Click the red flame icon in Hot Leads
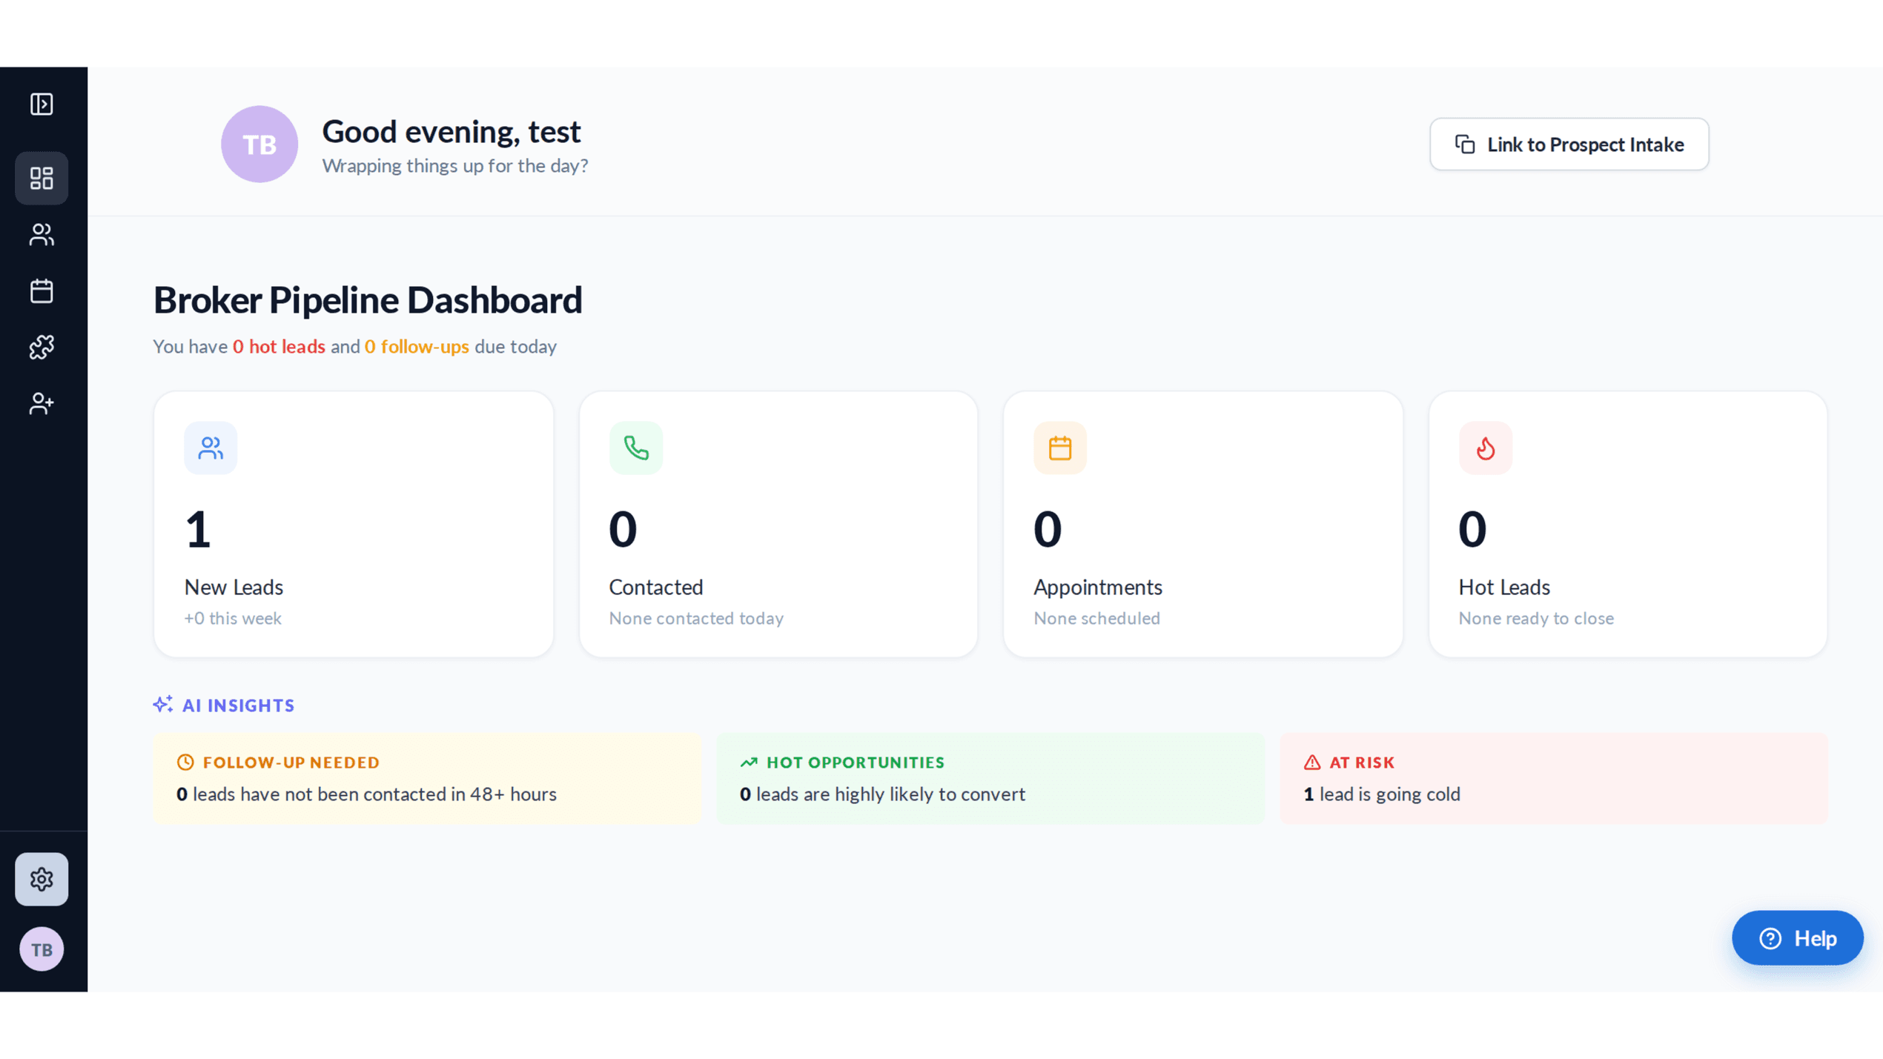 point(1486,448)
